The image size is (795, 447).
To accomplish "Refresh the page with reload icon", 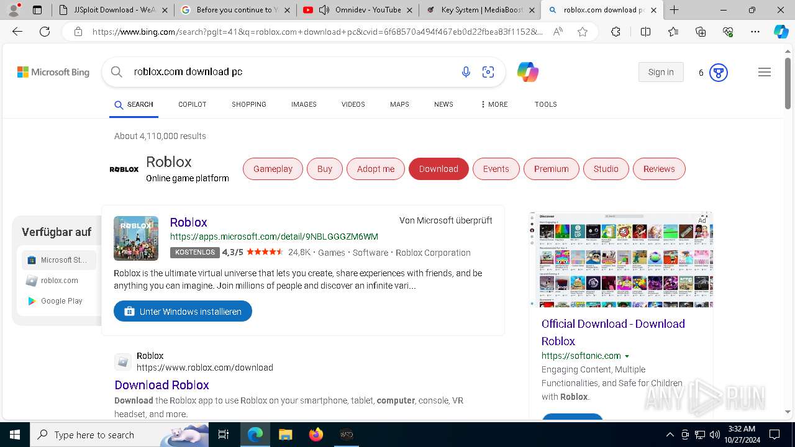I will pyautogui.click(x=45, y=32).
